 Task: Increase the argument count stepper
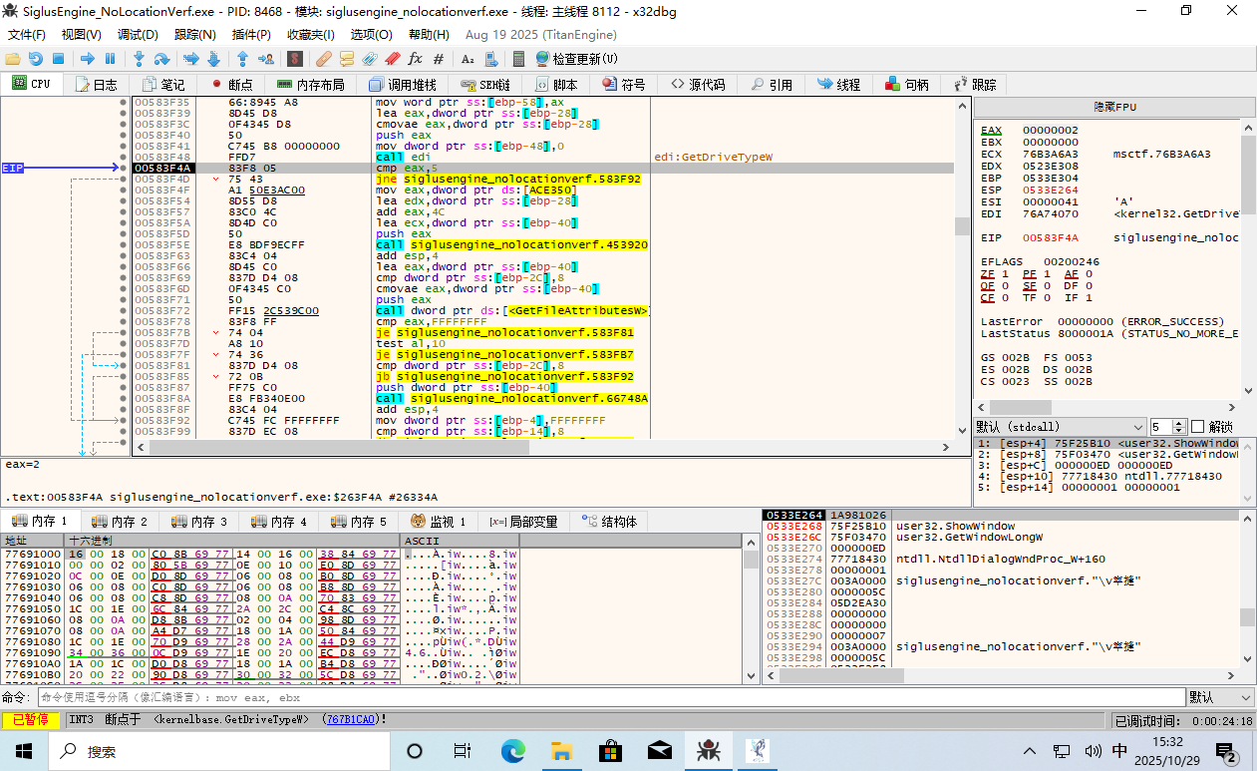click(1179, 423)
